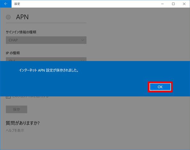Confirm the saved APN message with OK
This screenshot has width=190, height=150.
(160, 87)
